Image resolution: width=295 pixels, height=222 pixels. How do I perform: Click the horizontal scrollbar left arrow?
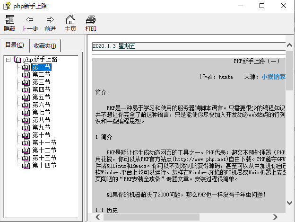pos(97,217)
